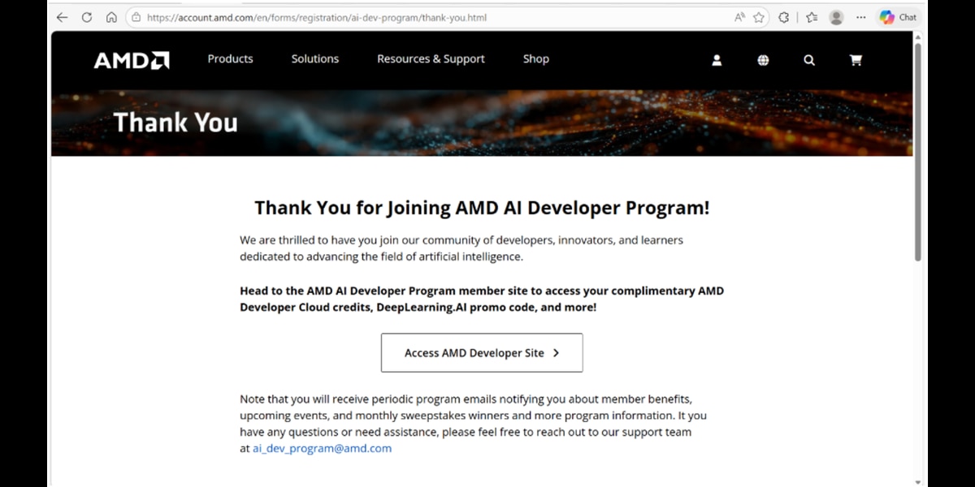975x487 pixels.
Task: Open the shopping cart icon
Action: pos(856,60)
